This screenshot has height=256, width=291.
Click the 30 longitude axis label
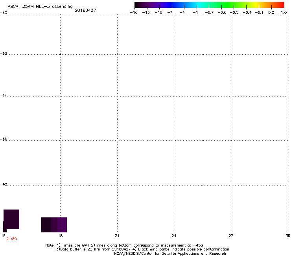point(288,236)
